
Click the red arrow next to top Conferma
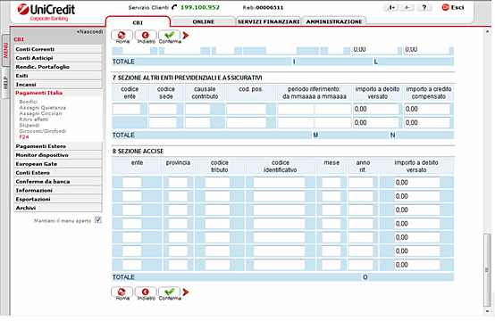click(x=186, y=36)
